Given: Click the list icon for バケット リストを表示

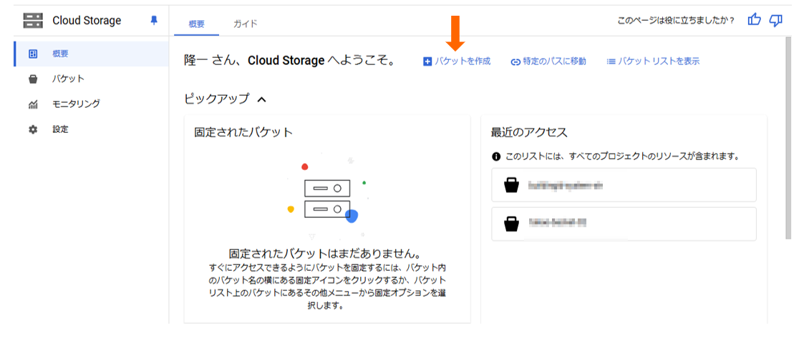Looking at the screenshot, I should pyautogui.click(x=611, y=61).
